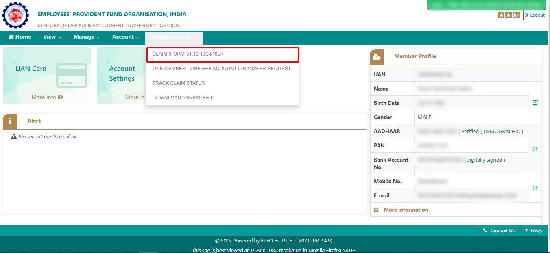Increase font size with A+ button

pos(516,15)
